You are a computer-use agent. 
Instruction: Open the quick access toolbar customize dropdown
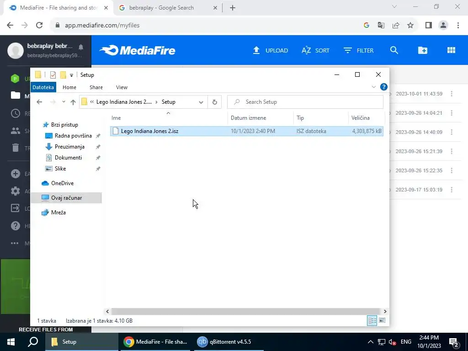click(71, 75)
